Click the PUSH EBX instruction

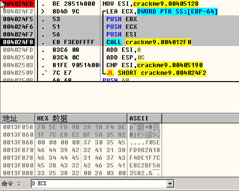122,19
